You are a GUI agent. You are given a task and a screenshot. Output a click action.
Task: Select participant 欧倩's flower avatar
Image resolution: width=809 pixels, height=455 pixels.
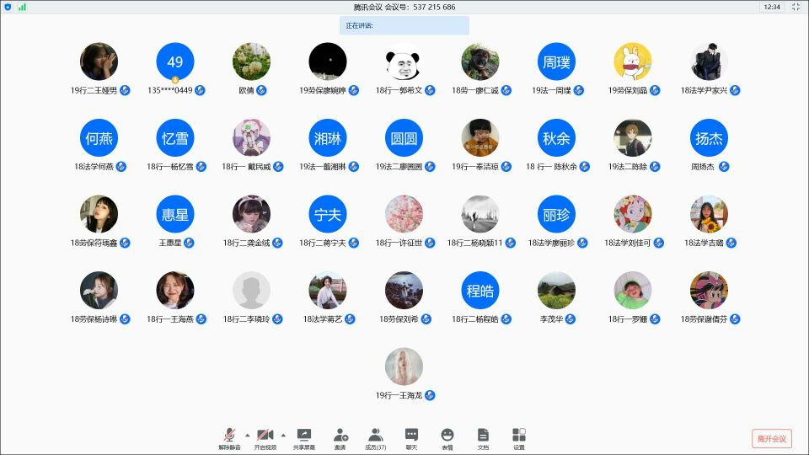coord(251,62)
